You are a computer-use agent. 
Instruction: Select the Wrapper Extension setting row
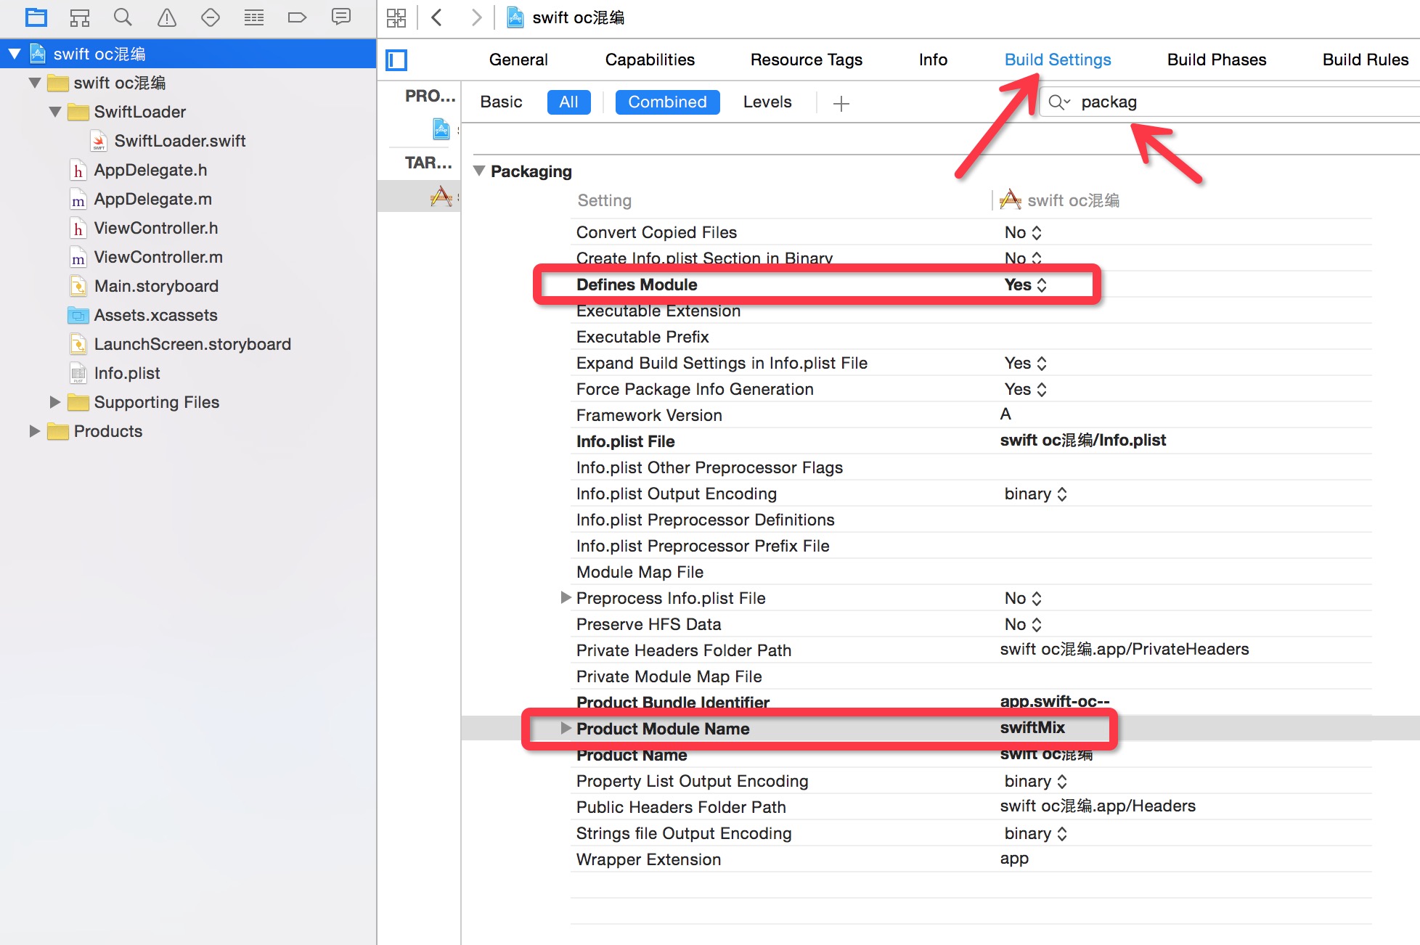click(971, 859)
